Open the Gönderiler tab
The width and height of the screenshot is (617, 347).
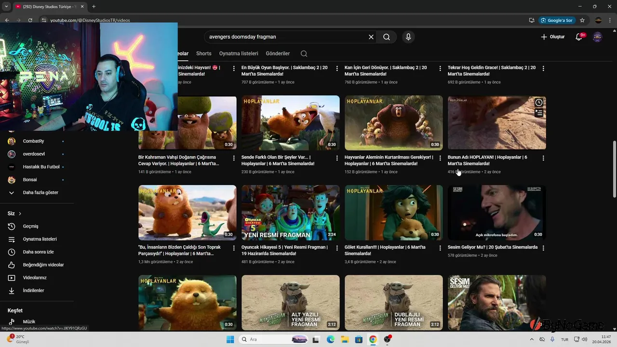pyautogui.click(x=278, y=53)
